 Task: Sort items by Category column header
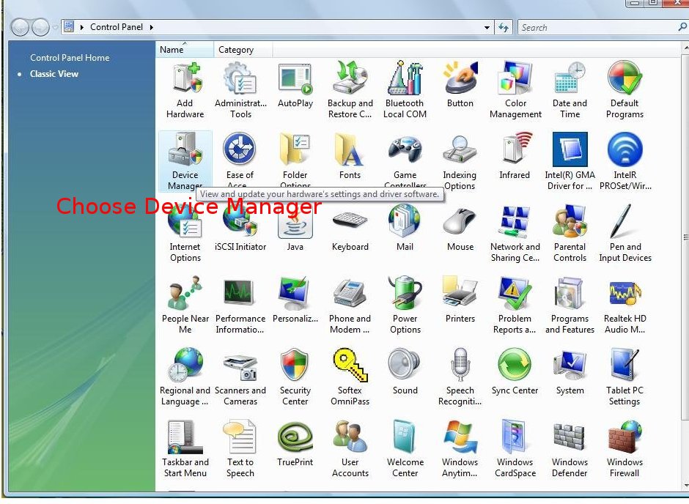(243, 50)
